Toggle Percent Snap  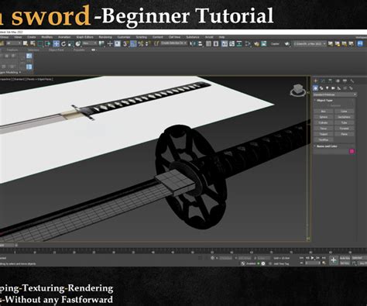coord(141,43)
